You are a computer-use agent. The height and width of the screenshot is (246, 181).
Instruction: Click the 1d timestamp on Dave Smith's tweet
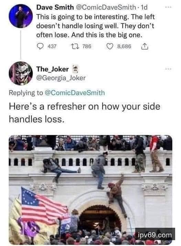[x=144, y=7]
